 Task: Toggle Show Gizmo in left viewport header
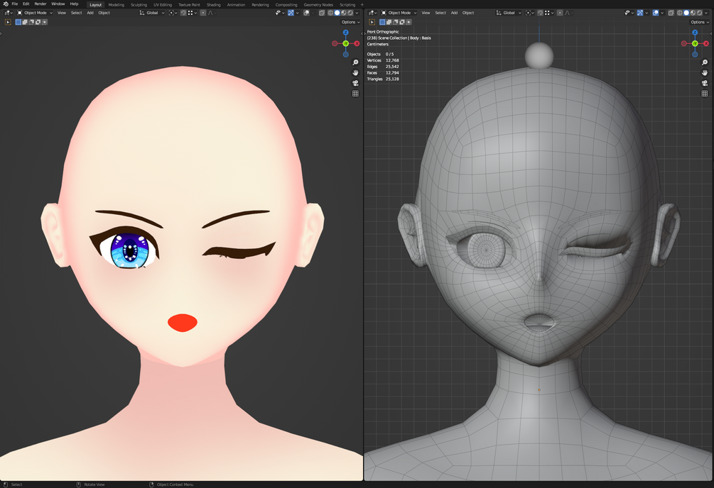coord(291,12)
